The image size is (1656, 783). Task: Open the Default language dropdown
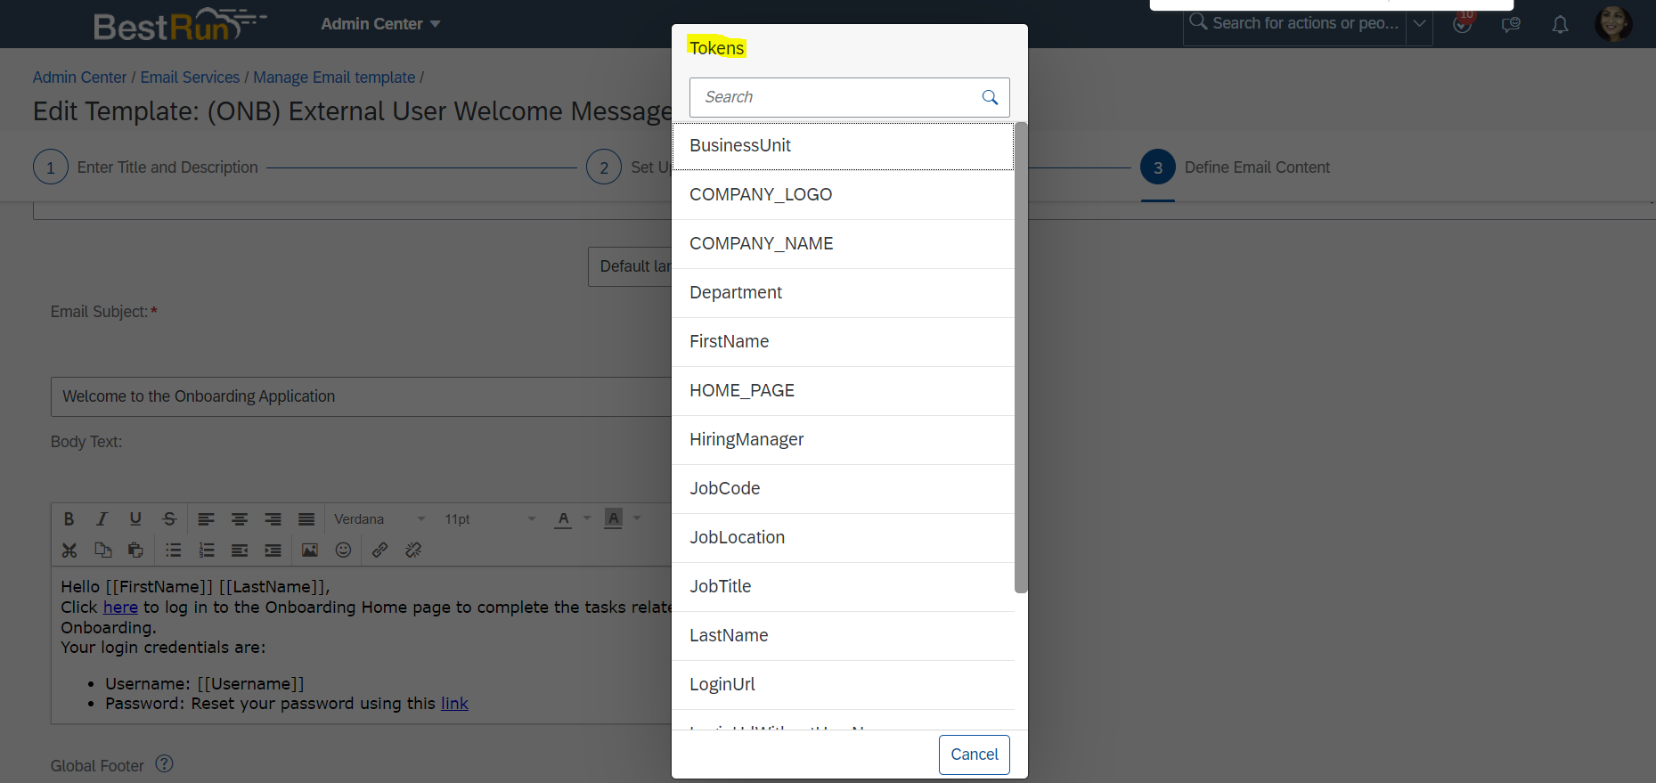pyautogui.click(x=630, y=266)
